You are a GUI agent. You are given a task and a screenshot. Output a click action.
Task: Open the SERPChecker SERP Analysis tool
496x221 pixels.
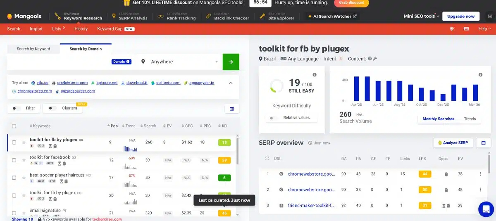coord(129,16)
